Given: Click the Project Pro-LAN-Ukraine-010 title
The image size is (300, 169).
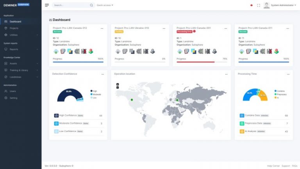Looking at the screenshot, I should 132,28.
